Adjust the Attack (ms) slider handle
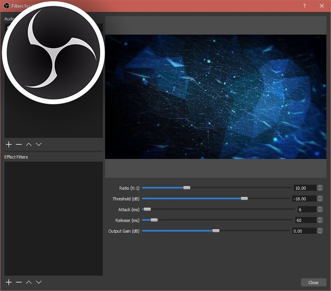331x291 pixels. pos(147,209)
